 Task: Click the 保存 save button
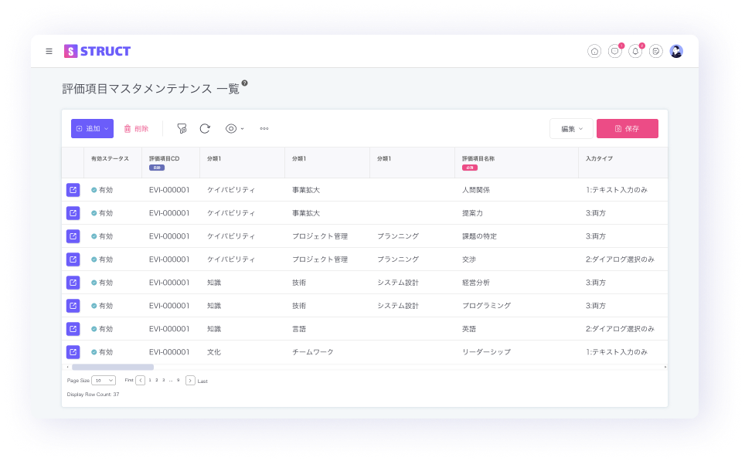[x=627, y=128]
